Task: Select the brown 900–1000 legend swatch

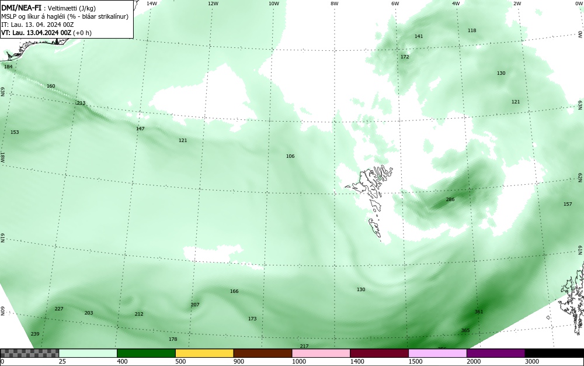Action: (263, 353)
